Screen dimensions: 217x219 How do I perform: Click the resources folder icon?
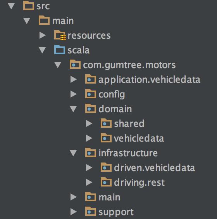(x=60, y=35)
